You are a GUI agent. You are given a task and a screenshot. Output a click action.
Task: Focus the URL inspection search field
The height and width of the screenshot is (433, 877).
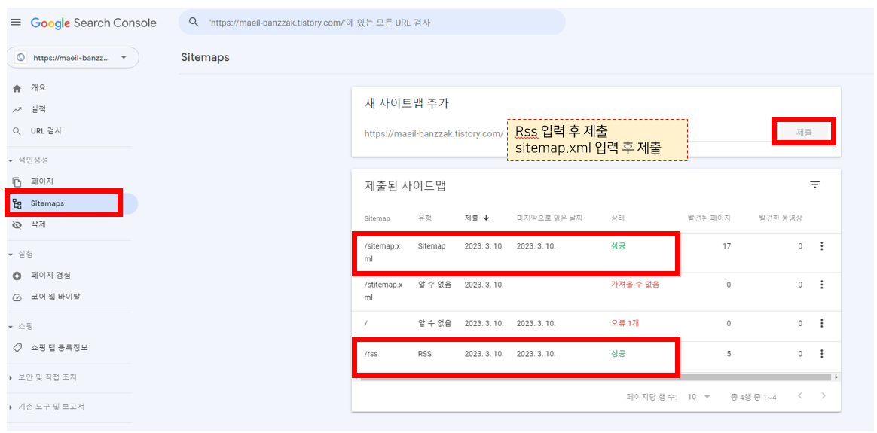coord(371,23)
